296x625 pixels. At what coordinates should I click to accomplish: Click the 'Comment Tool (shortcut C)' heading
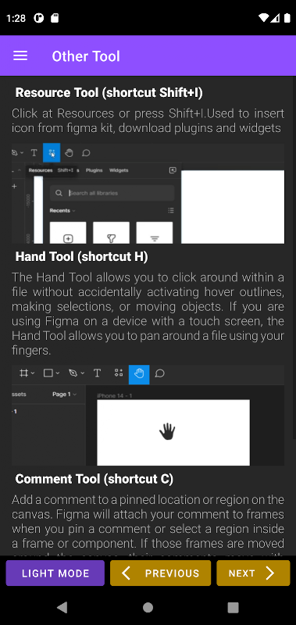click(x=94, y=479)
